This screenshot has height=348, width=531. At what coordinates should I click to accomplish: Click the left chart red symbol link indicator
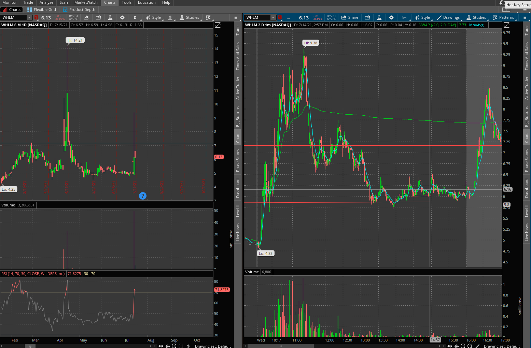point(36,17)
